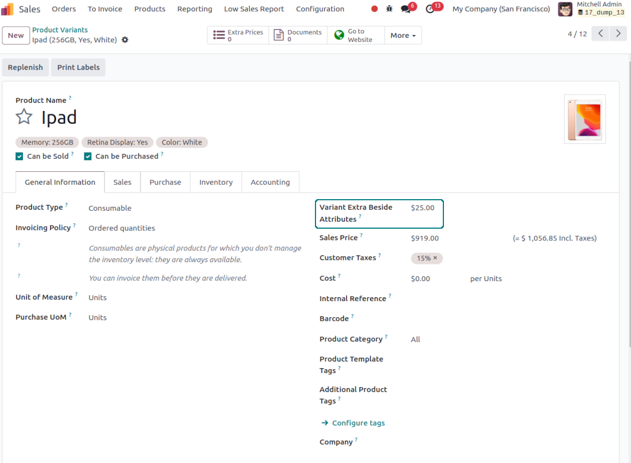Click Go to Website globe button
631x463 pixels.
pos(356,35)
